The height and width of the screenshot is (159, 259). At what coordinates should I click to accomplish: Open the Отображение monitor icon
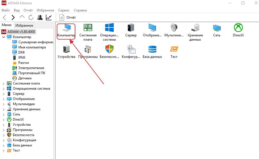click(x=152, y=28)
